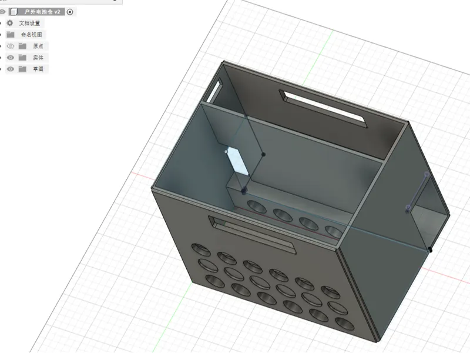Select the white sketch profile inside the box
The width and height of the screenshot is (470, 353).
[237, 161]
